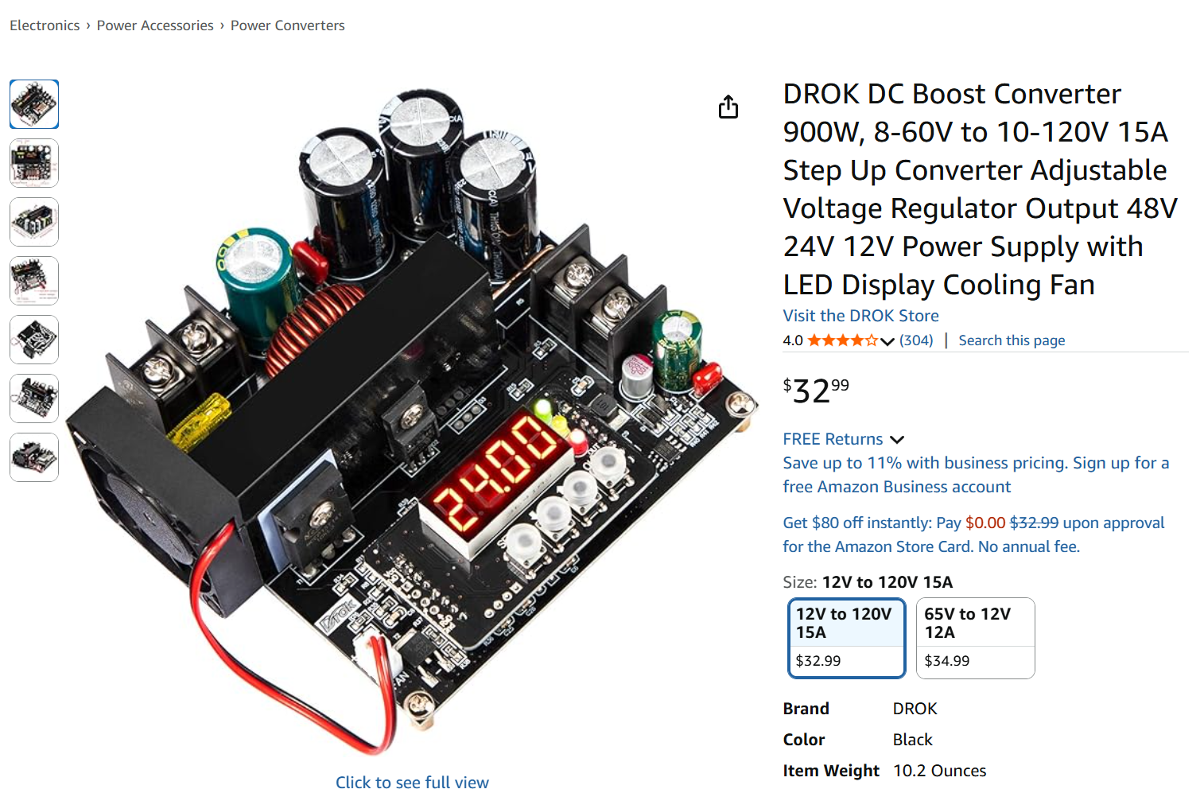Choose the 12V to 120V 15A size option
The height and width of the screenshot is (793, 1204).
847,638
